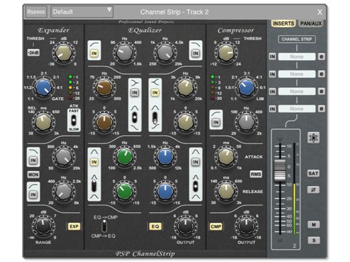The height and width of the screenshot is (262, 350).
Task: Flip the ATK Fast/Slow switch
Action: [74, 120]
